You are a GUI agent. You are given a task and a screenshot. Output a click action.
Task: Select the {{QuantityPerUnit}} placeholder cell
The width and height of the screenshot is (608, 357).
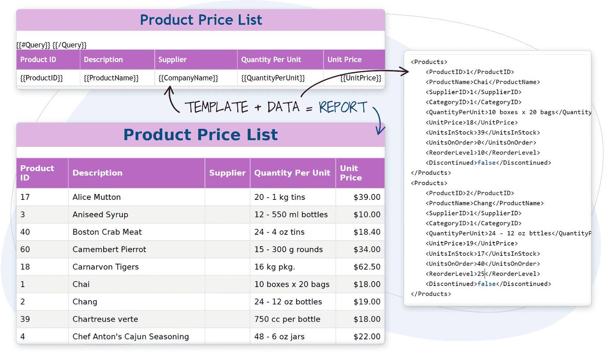273,78
